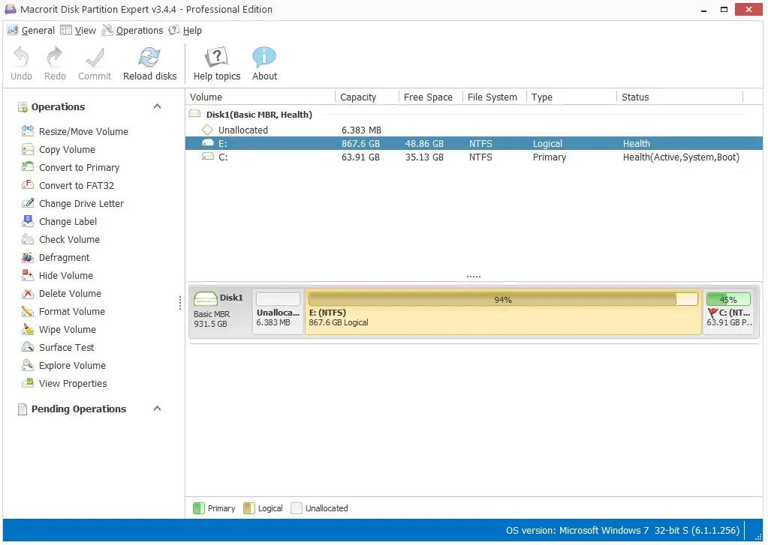This screenshot has height=545, width=768.
Task: Click the 931.5 GB disk size label
Action: tap(210, 324)
